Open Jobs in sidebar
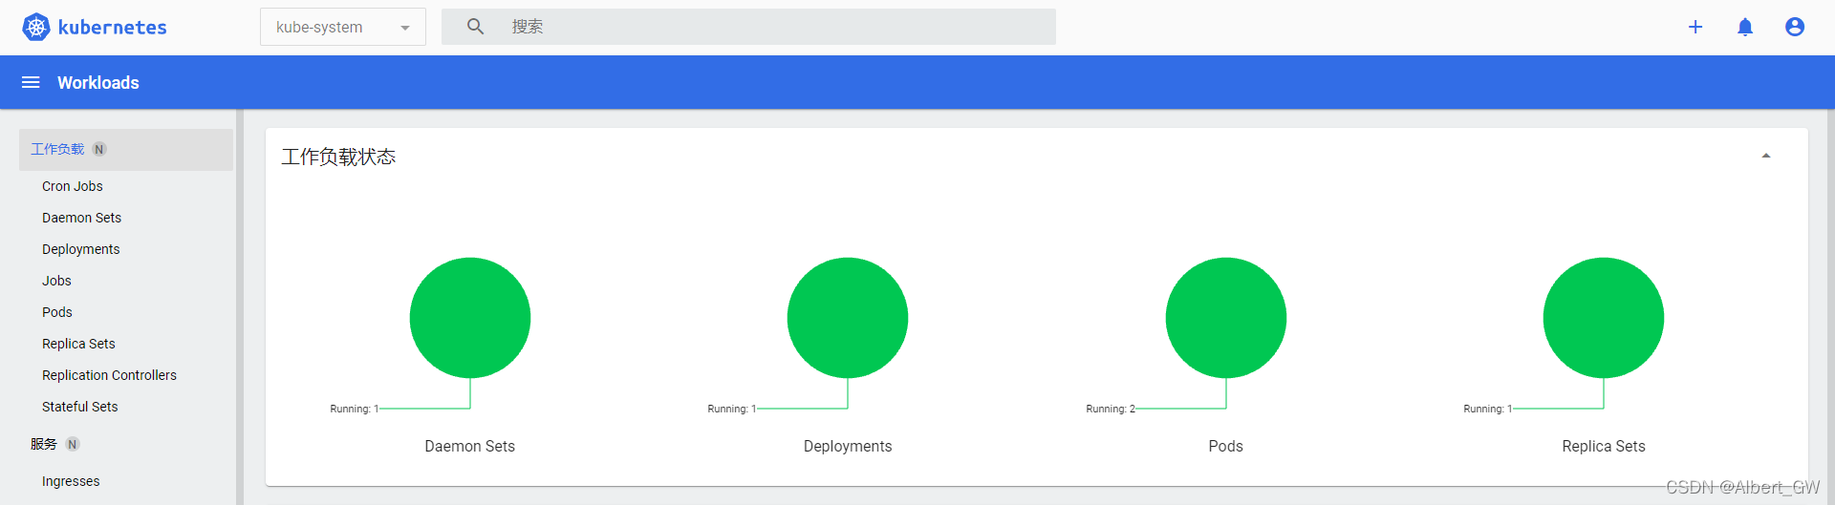Image resolution: width=1835 pixels, height=505 pixels. pyautogui.click(x=56, y=281)
